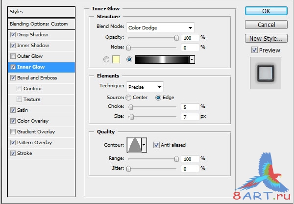This screenshot has width=294, height=204.
Task: Click the Opacity slider handle
Action: pyautogui.click(x=176, y=37)
